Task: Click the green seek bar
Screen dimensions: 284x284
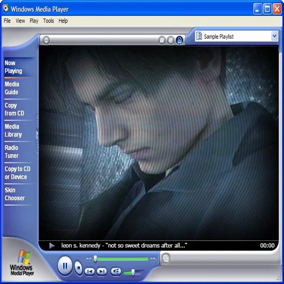Action: click(123, 259)
